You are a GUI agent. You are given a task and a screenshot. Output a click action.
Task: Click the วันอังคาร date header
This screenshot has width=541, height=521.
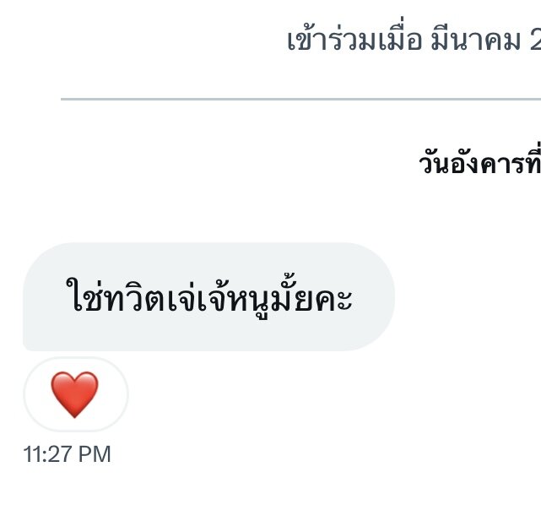[479, 163]
